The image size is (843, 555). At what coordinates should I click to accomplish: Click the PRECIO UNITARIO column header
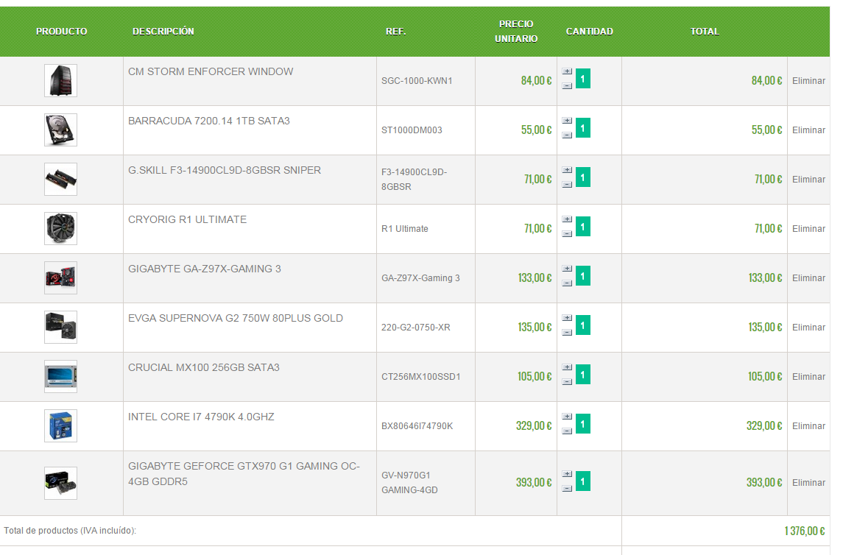(x=516, y=31)
